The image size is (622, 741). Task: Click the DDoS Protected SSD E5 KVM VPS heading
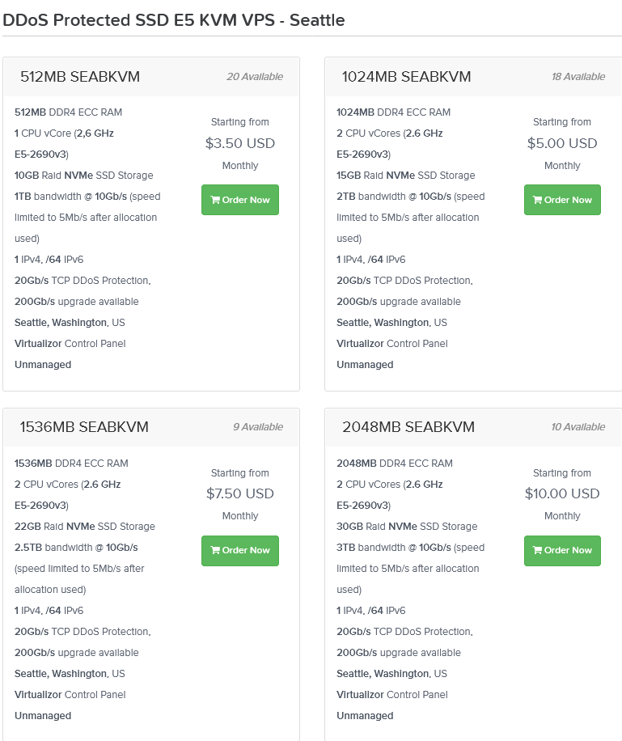tap(173, 20)
